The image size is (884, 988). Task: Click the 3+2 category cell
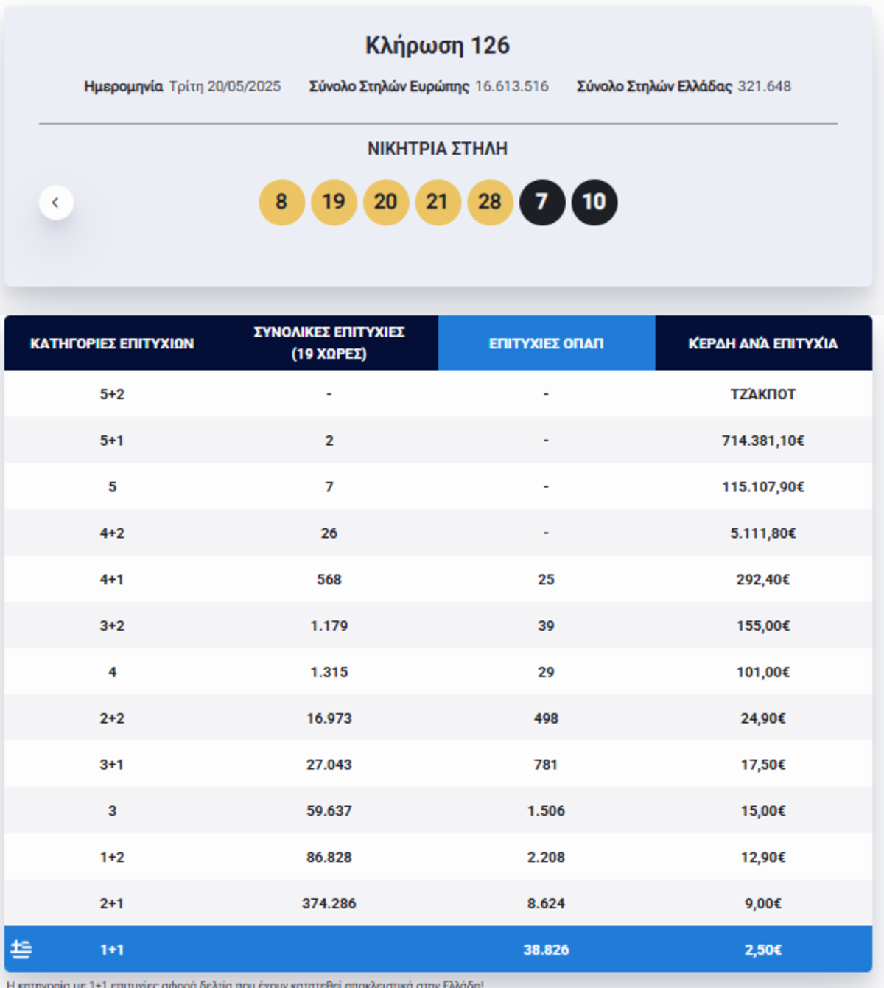(112, 626)
